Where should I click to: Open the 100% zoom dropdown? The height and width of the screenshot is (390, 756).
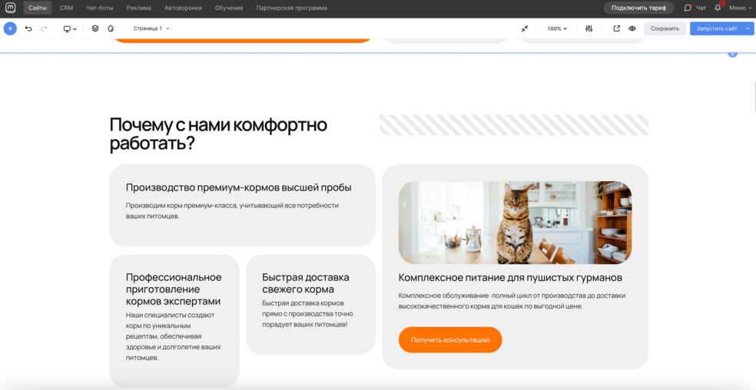point(557,28)
